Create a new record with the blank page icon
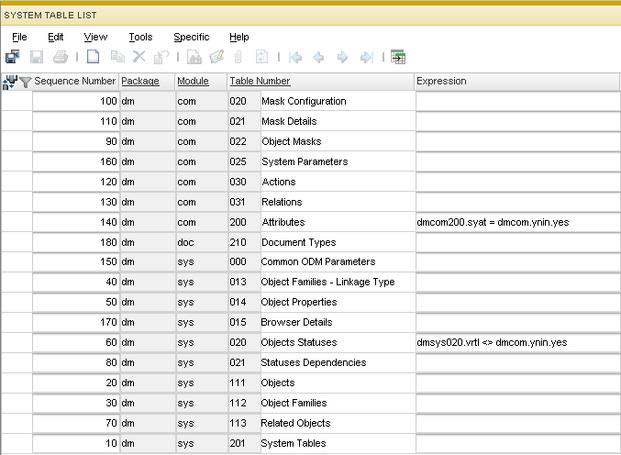This screenshot has height=455, width=621. (x=93, y=57)
